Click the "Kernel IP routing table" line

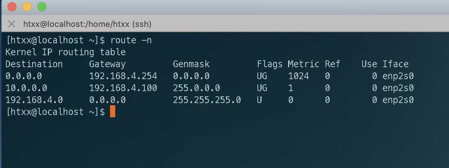click(65, 52)
